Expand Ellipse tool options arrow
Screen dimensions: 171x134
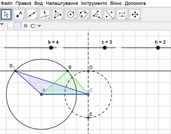pos(88,19)
